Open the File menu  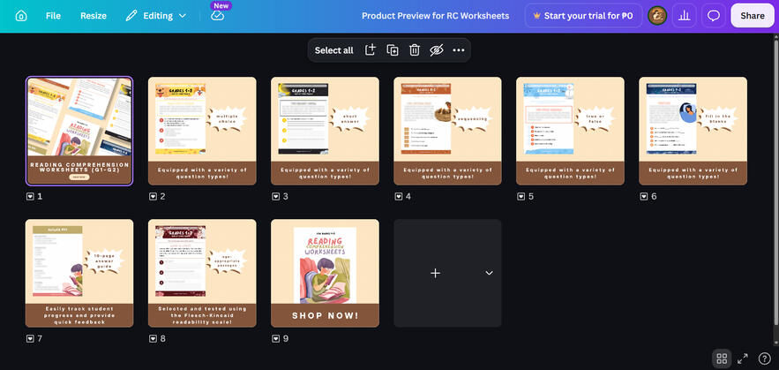pyautogui.click(x=53, y=16)
